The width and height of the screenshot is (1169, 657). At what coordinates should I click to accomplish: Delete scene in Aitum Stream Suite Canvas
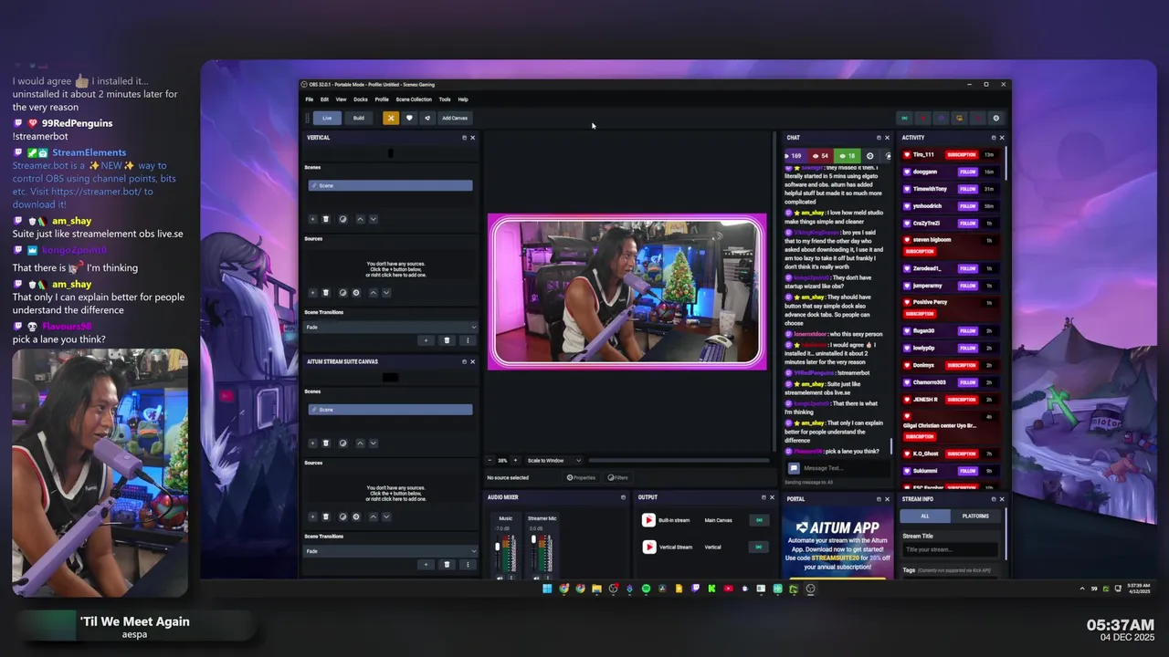[x=326, y=443]
